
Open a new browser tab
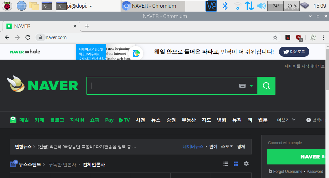[x=87, y=26]
